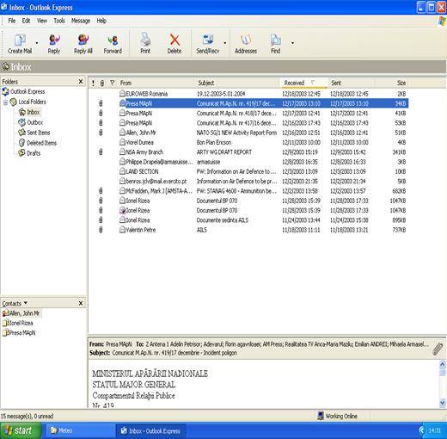447x439 pixels.
Task: Select the McFadden, Mark J message
Action: click(248, 191)
